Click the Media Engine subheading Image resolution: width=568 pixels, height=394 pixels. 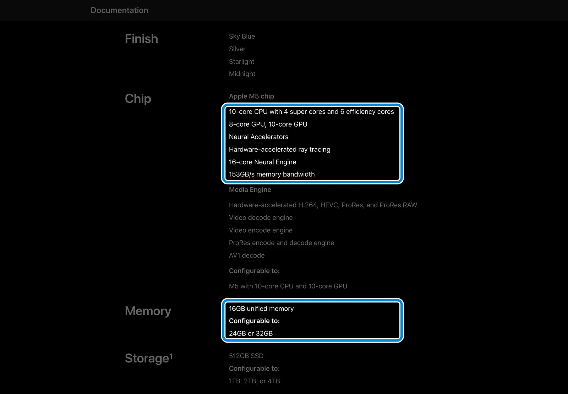pos(250,190)
